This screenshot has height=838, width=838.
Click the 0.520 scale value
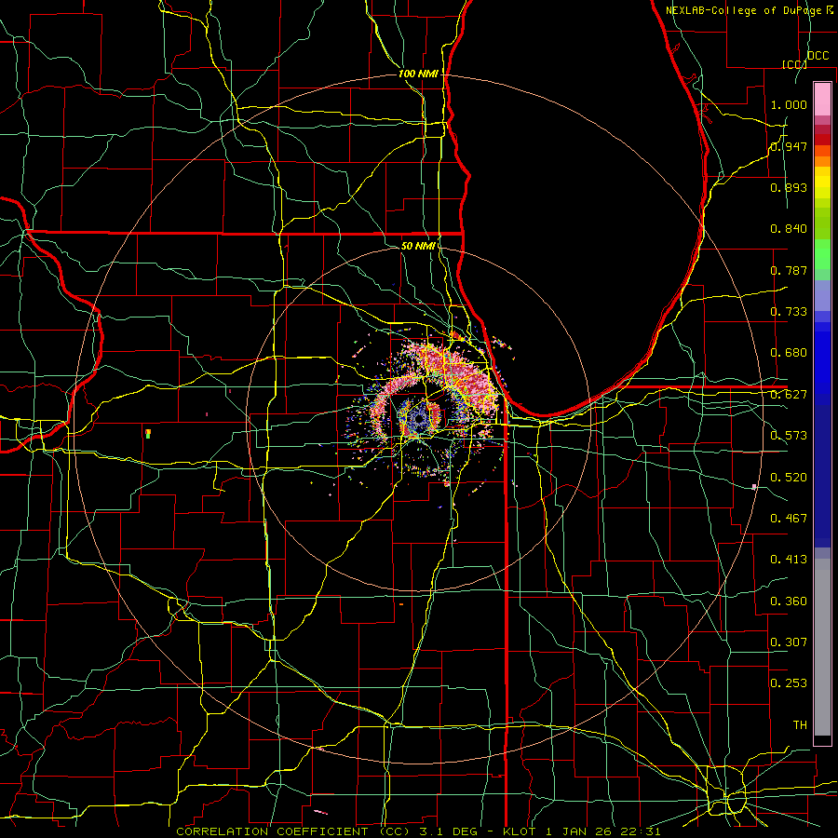coord(789,478)
